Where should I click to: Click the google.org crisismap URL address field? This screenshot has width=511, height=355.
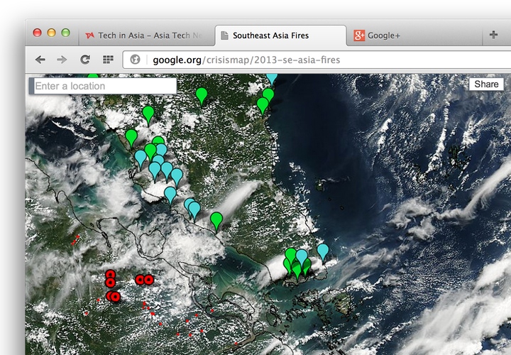[x=317, y=60]
